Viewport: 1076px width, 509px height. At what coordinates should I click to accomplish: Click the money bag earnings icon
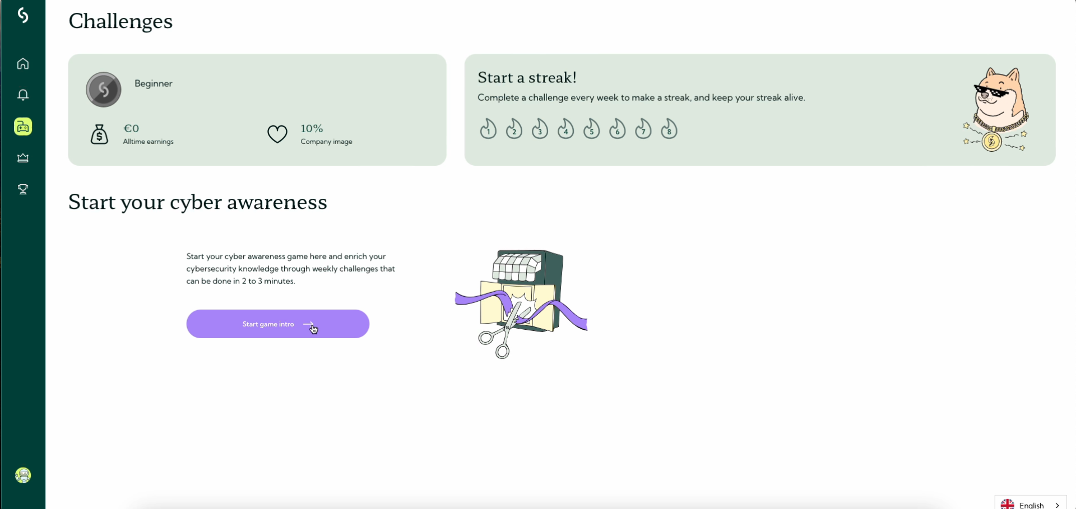point(99,134)
